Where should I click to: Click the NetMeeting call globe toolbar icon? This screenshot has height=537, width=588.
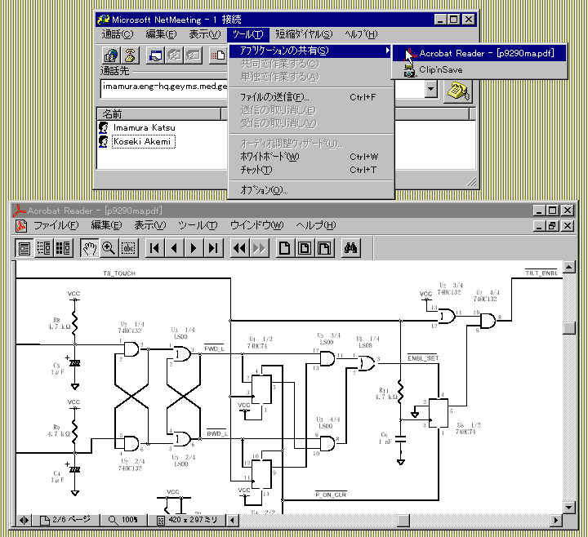pyautogui.click(x=111, y=55)
